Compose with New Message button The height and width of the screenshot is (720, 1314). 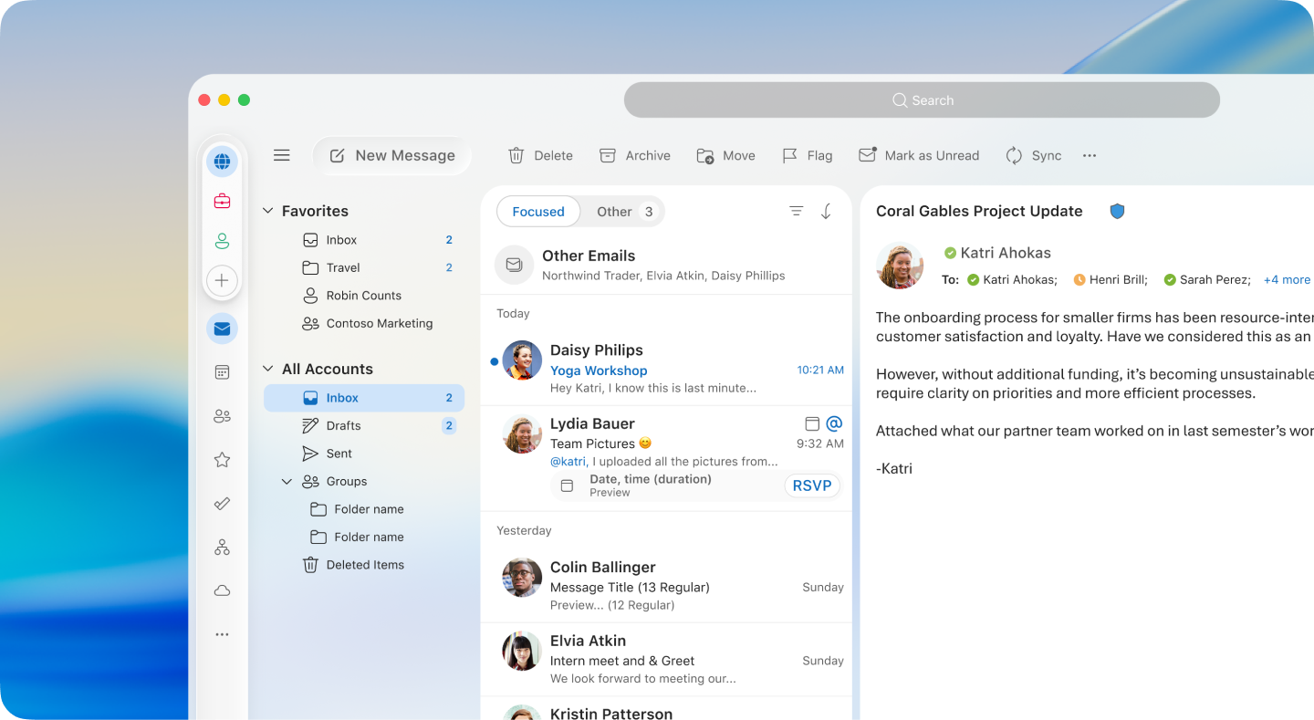(392, 155)
